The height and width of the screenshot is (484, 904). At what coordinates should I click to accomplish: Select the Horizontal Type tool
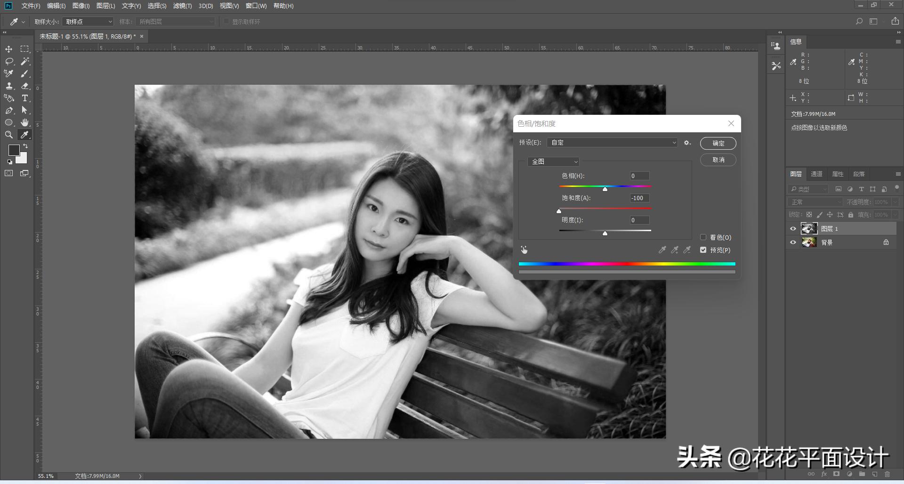pos(25,98)
